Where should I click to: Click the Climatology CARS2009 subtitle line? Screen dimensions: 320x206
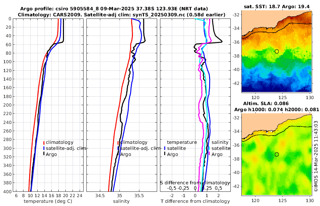point(122,15)
